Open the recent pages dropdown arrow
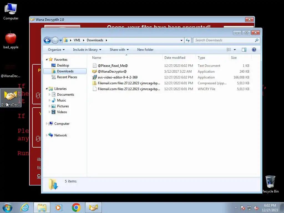This screenshot has height=213, width=284. (60, 40)
